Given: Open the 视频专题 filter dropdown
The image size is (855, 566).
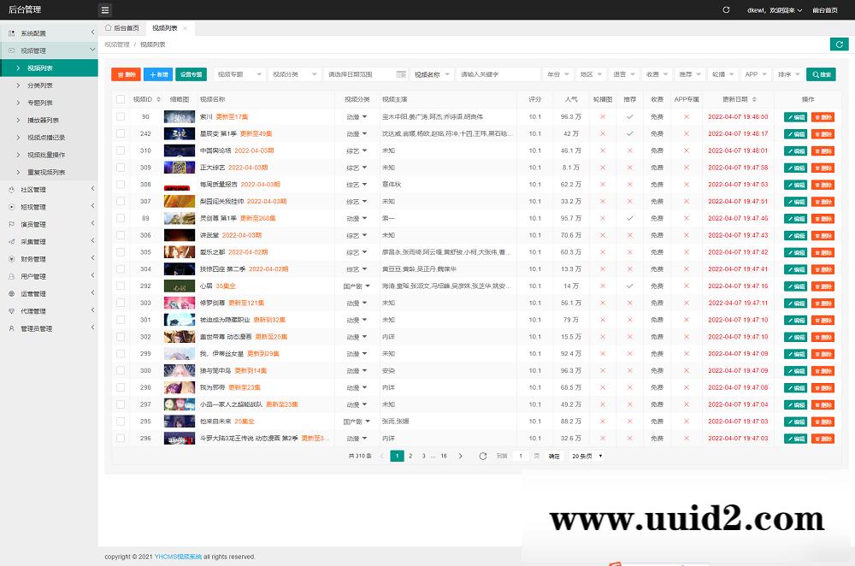Looking at the screenshot, I should [239, 74].
